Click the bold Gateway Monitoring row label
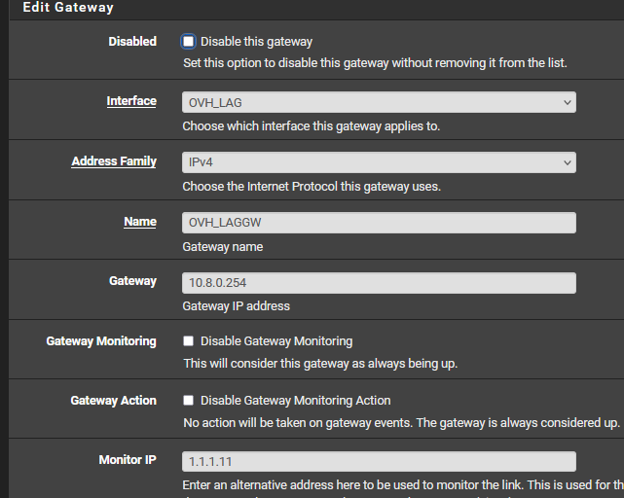This screenshot has width=624, height=498. coord(101,341)
